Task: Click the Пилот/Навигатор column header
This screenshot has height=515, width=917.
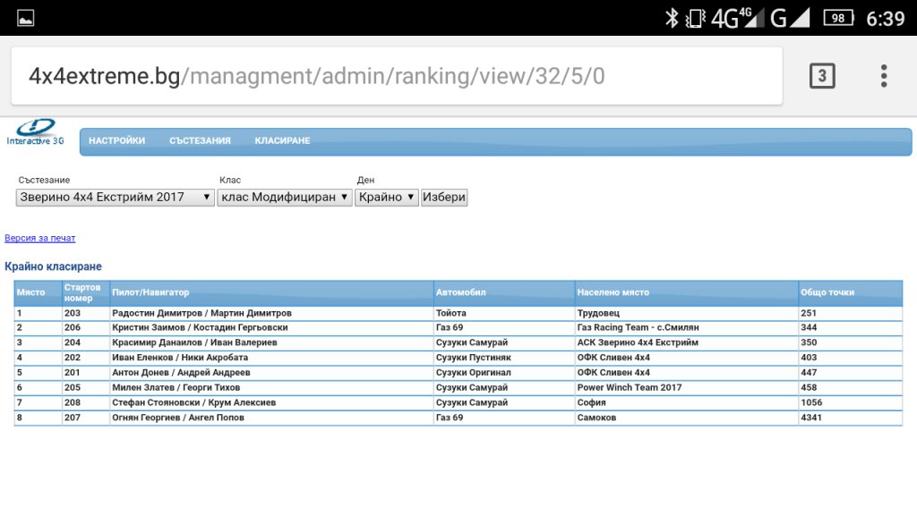Action: (x=150, y=292)
